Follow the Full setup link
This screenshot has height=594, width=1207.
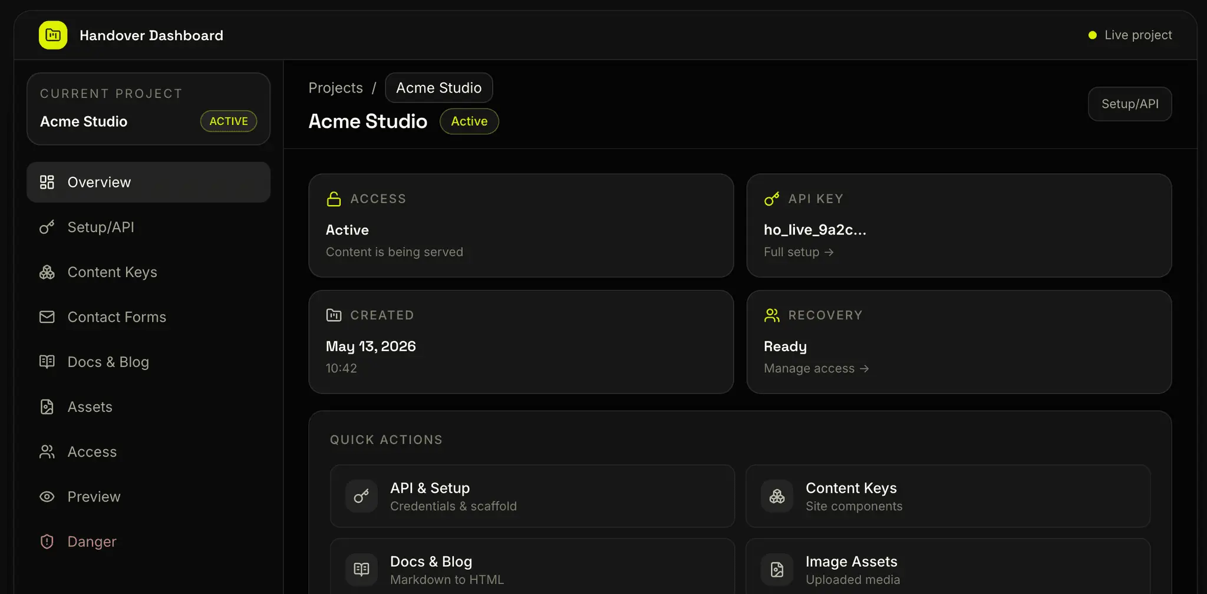(799, 252)
